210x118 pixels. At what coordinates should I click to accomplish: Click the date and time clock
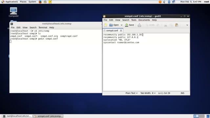coord(191,2)
